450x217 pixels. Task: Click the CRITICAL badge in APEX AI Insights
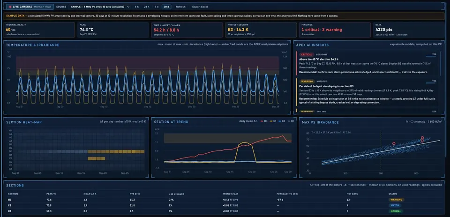click(x=306, y=54)
